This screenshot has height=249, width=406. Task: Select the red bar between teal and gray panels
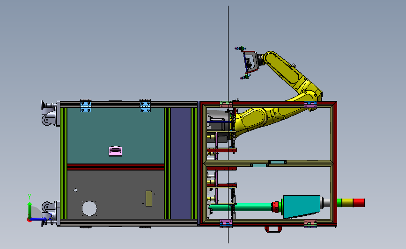tap(116, 167)
